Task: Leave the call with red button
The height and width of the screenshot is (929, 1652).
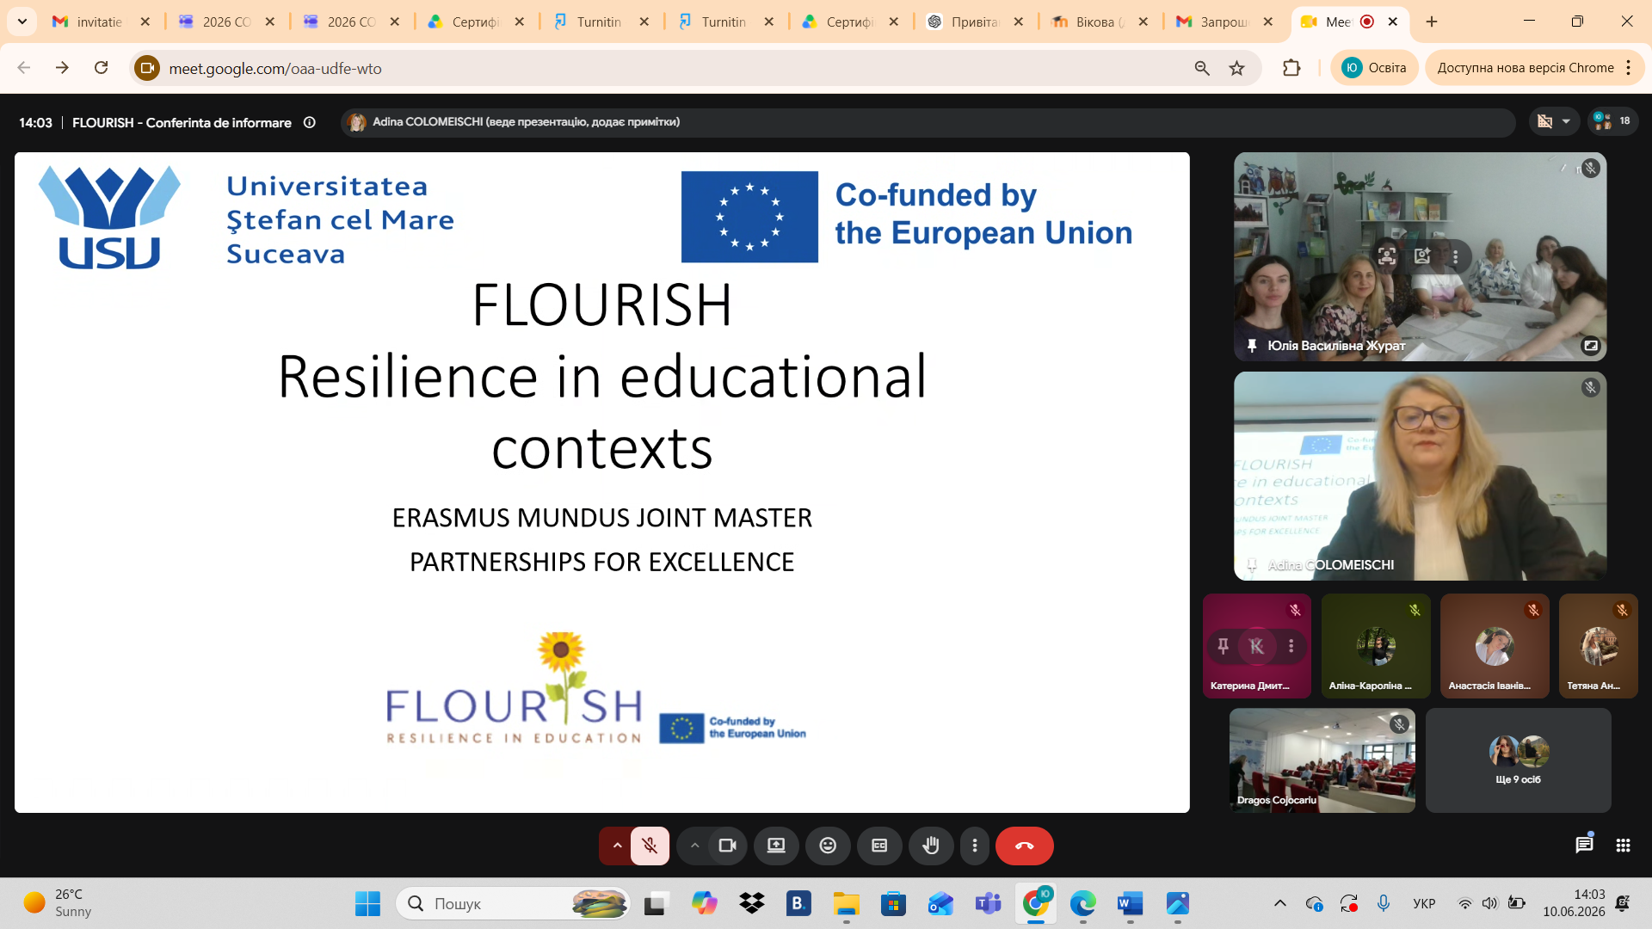Action: tap(1024, 846)
